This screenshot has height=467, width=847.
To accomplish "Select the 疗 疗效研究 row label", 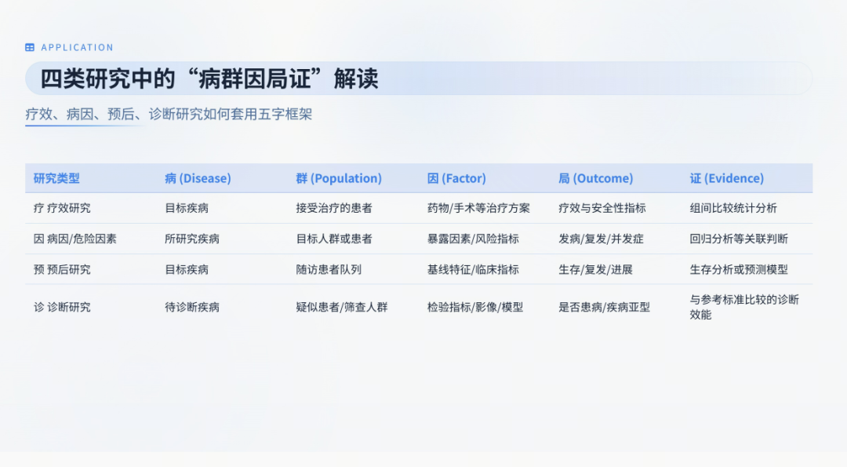I will point(62,208).
